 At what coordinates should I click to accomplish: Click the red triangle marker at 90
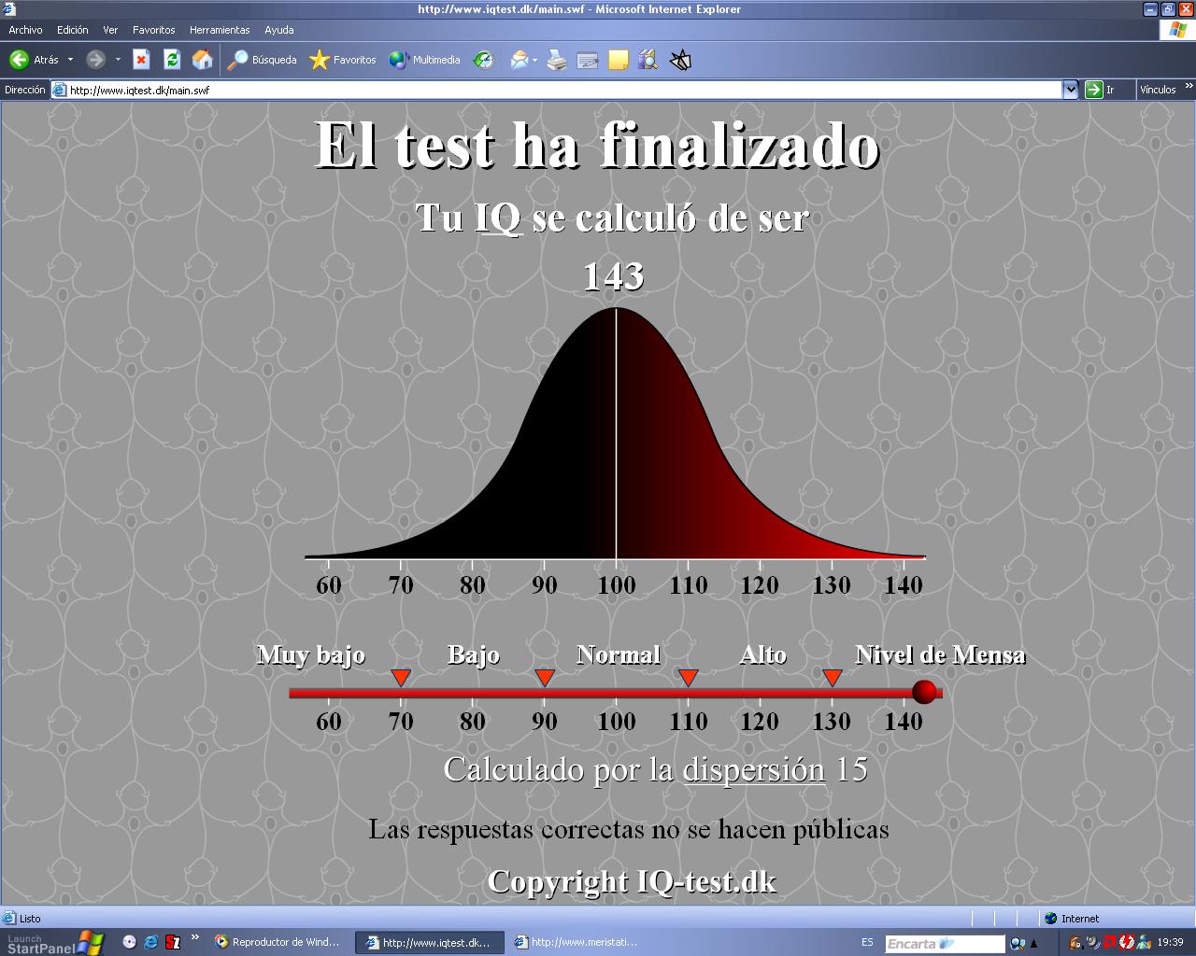coord(545,678)
